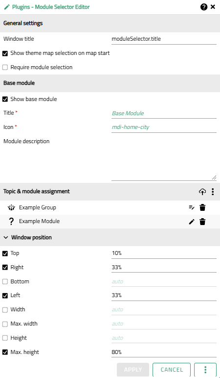The width and height of the screenshot is (220, 378).
Task: Click the Cancel button
Action: click(172, 370)
